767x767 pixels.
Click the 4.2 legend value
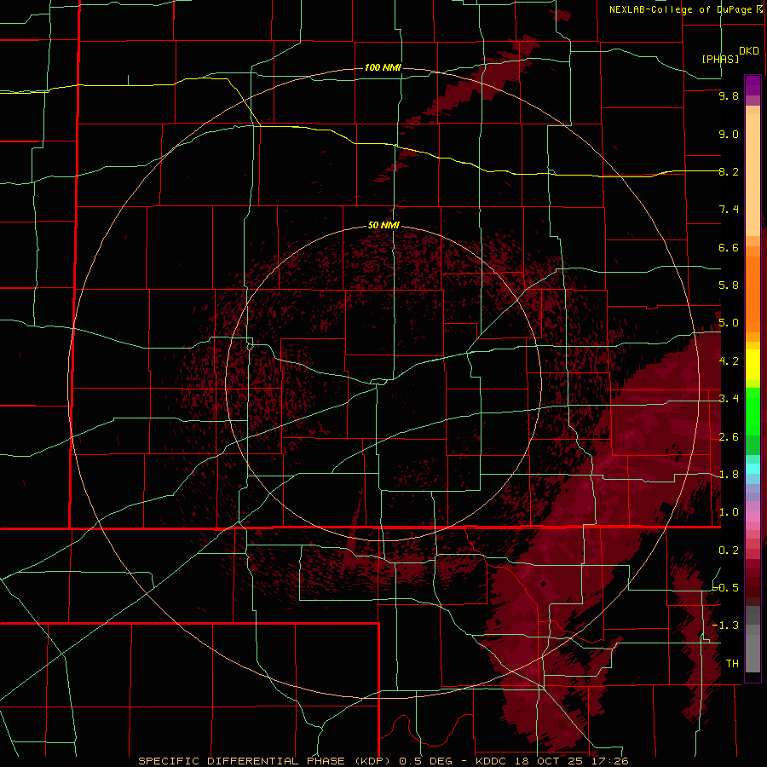pyautogui.click(x=729, y=361)
